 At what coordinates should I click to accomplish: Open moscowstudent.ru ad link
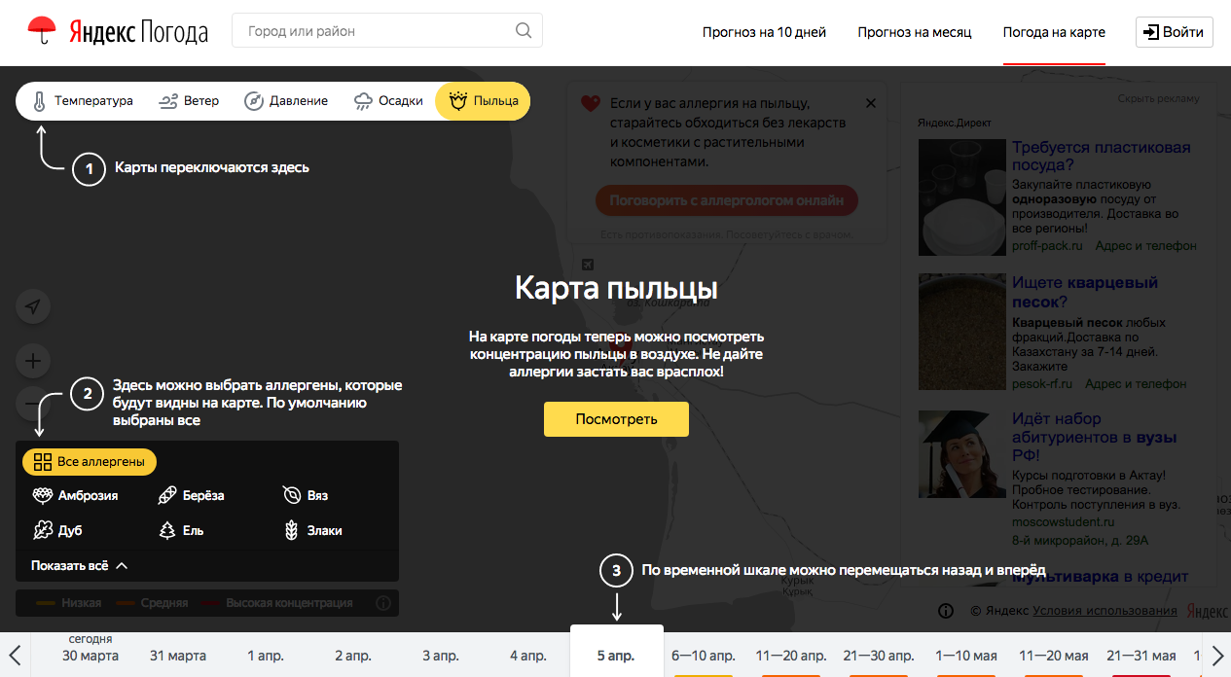[x=1066, y=522]
